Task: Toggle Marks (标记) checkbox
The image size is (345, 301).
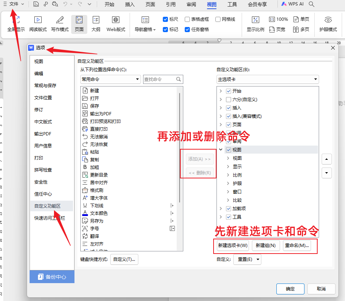Action: pyautogui.click(x=165, y=30)
